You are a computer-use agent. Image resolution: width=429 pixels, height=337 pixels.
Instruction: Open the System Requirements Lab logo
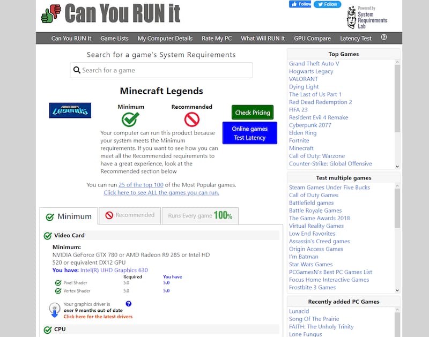[367, 18]
